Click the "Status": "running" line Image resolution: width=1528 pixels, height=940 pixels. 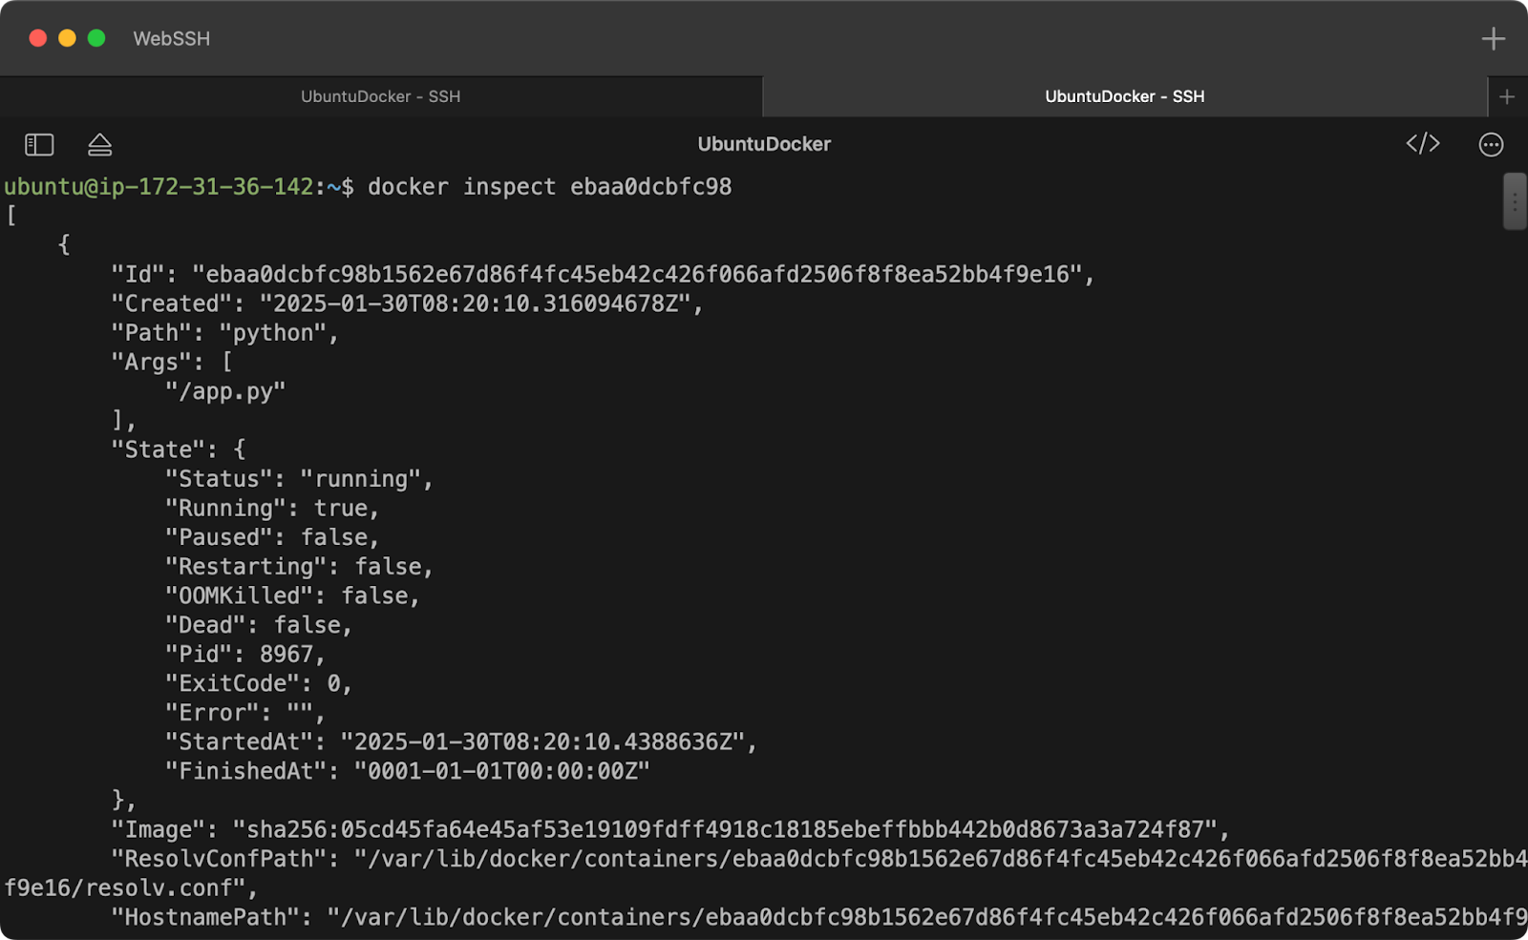click(299, 479)
